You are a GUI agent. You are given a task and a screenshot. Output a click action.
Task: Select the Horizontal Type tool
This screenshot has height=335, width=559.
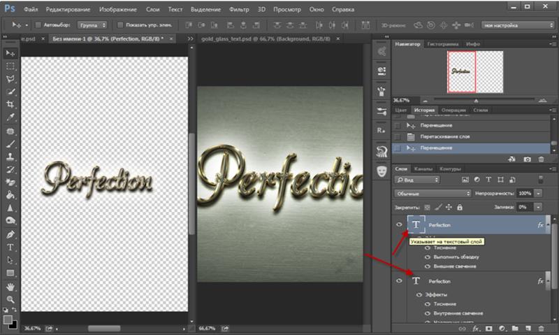pos(10,247)
